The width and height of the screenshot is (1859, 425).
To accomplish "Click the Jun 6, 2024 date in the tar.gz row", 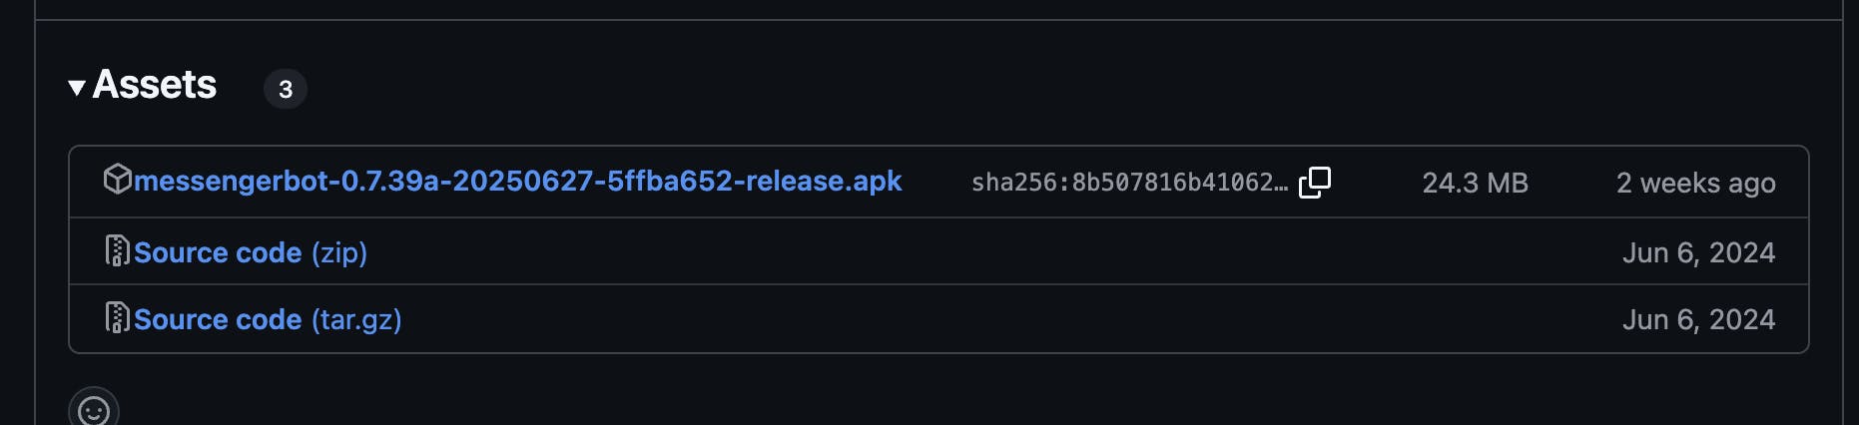I will [x=1698, y=319].
